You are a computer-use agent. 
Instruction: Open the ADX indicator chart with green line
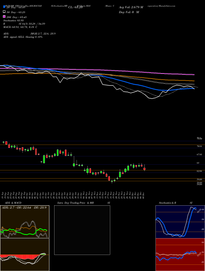point(25,222)
